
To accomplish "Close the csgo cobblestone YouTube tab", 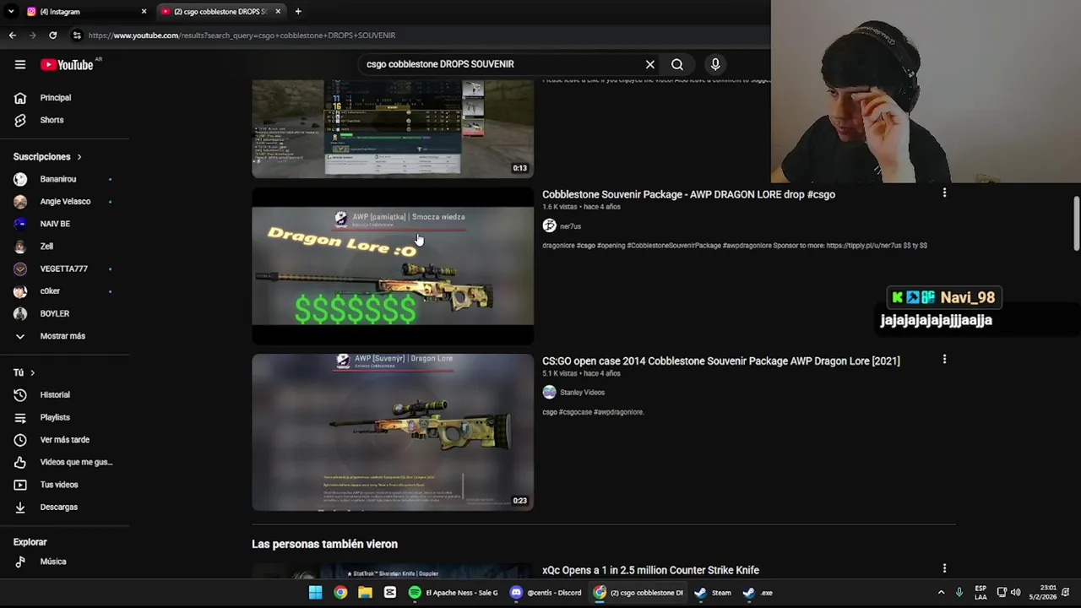I will [278, 12].
